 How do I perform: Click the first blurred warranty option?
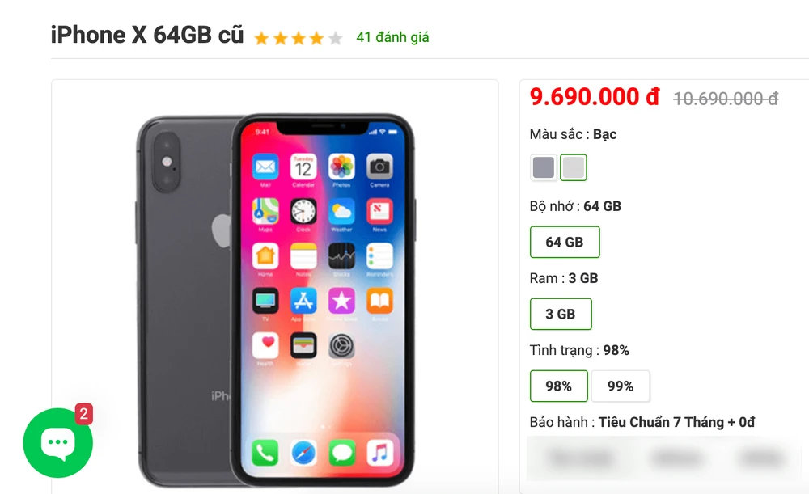(x=582, y=458)
